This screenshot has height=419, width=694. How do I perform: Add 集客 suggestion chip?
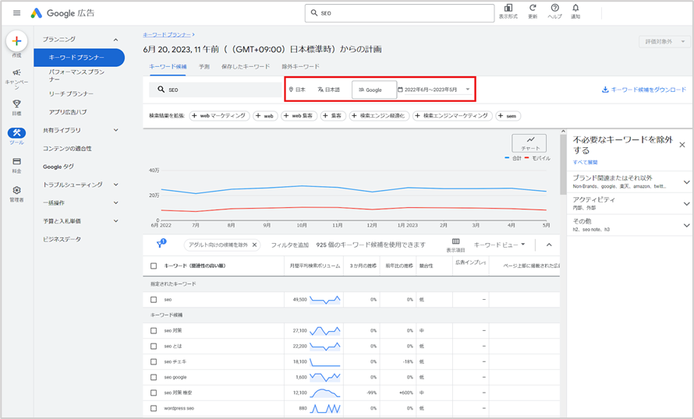(333, 116)
